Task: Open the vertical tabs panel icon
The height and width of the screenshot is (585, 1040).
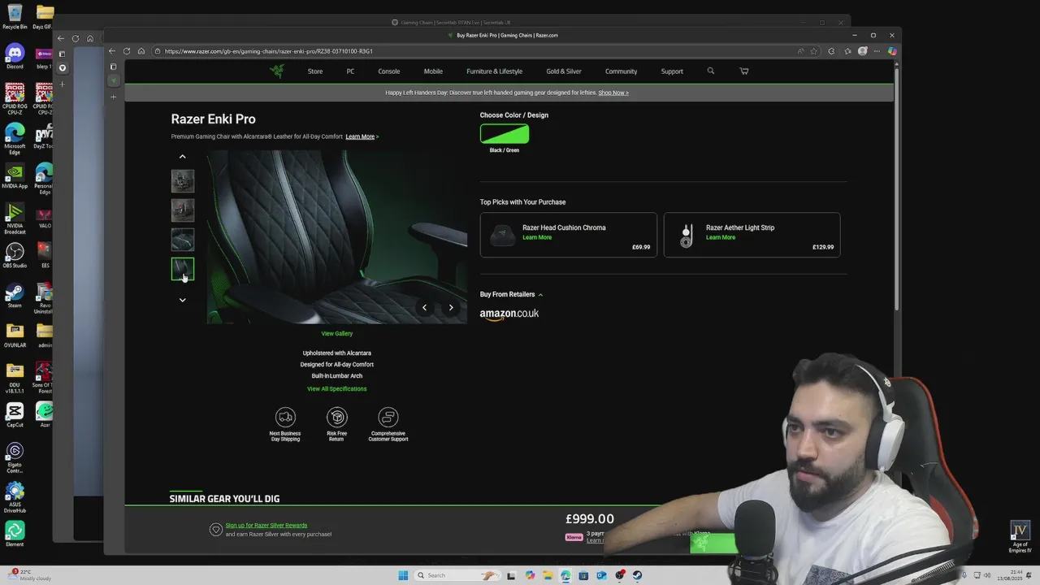Action: pyautogui.click(x=114, y=67)
